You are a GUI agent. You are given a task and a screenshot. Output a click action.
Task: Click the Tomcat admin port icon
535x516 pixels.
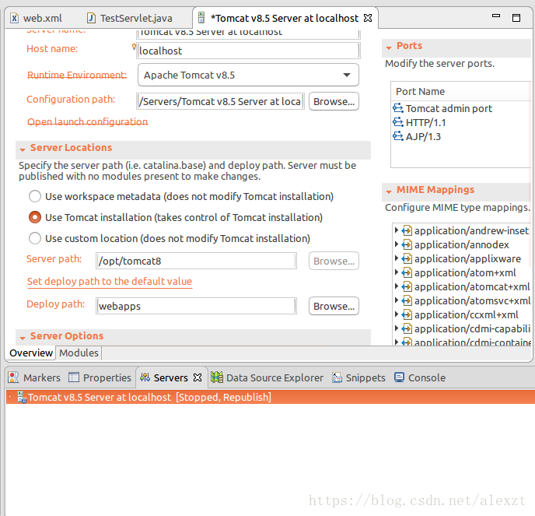(x=398, y=108)
